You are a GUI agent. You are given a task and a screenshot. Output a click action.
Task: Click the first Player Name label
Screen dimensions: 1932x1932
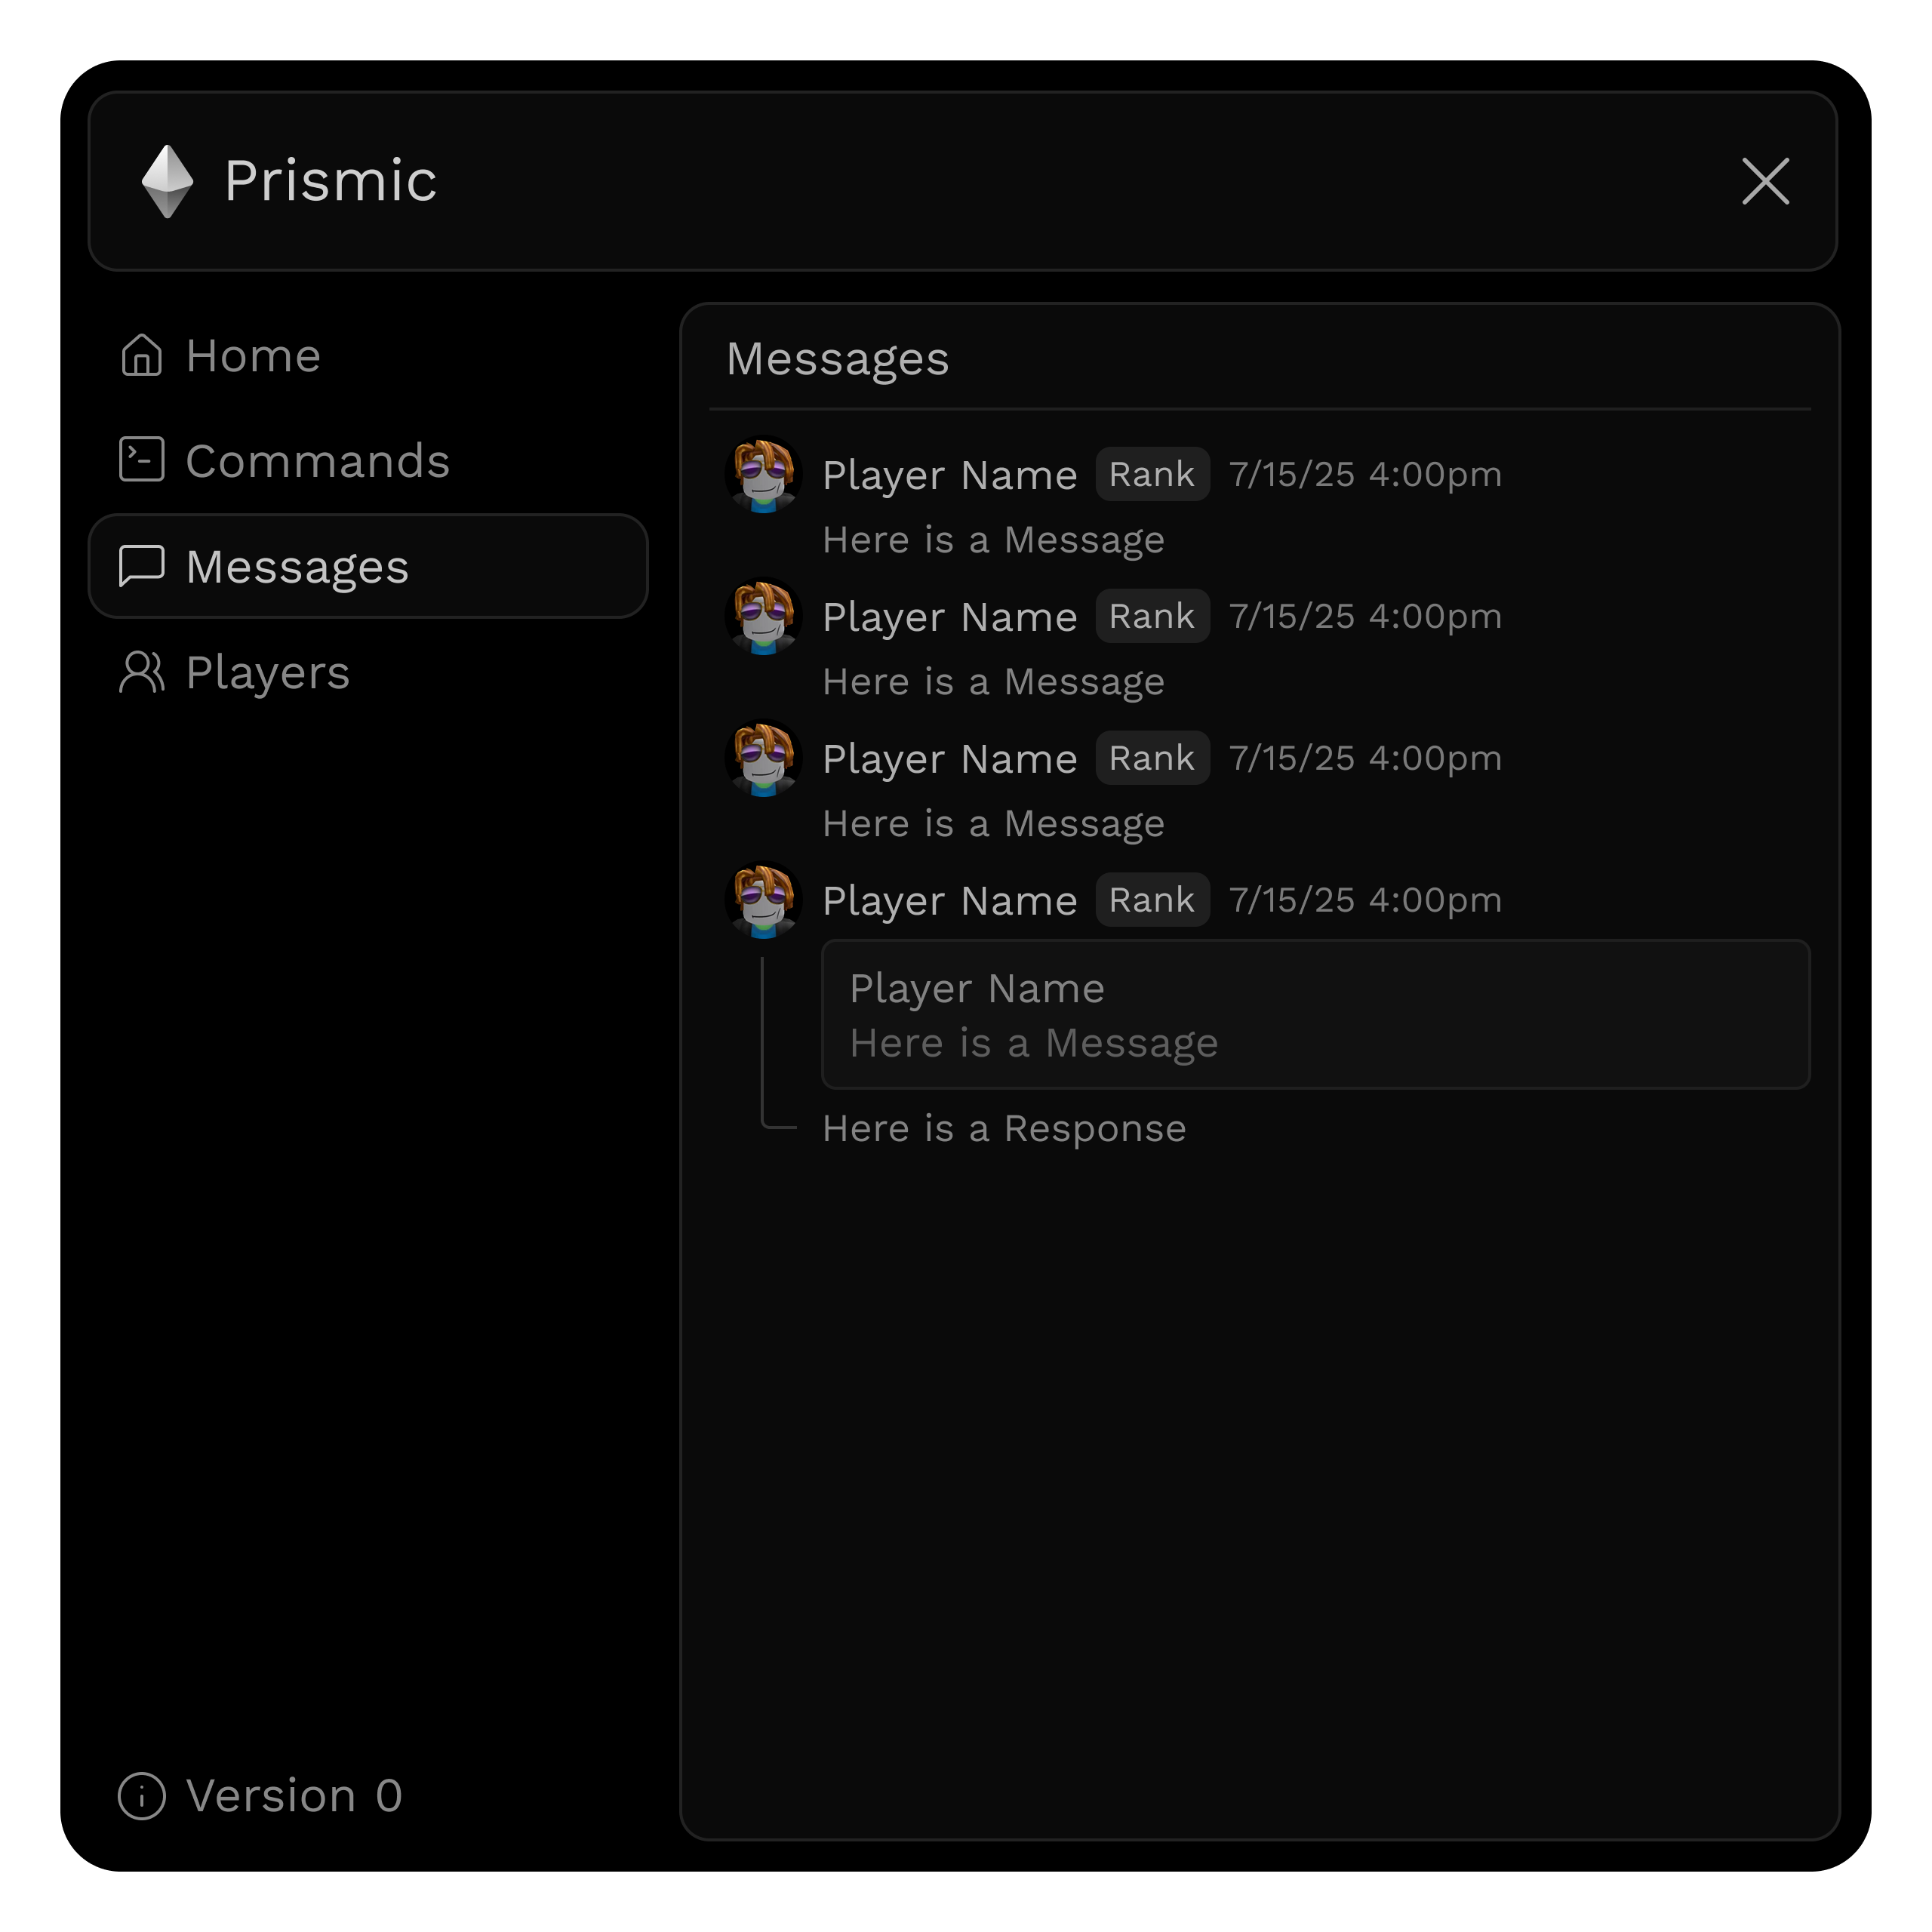pos(949,475)
